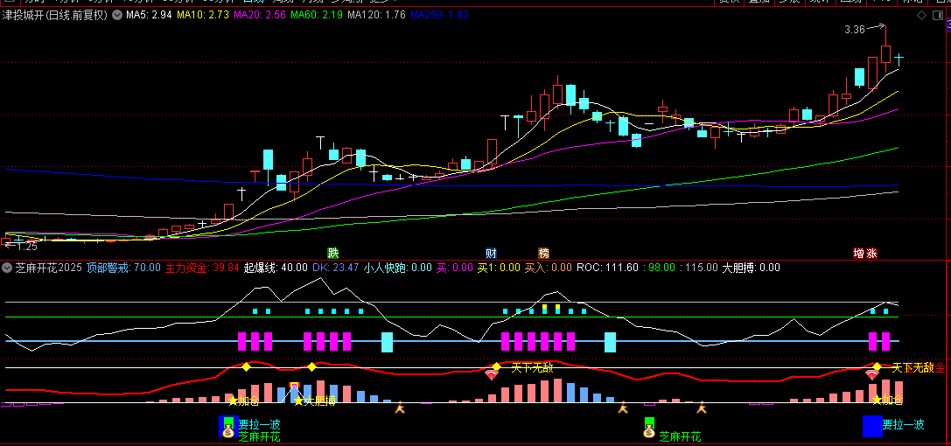Click the leftmost yellow diamond on red line
The image size is (951, 446).
(246, 366)
